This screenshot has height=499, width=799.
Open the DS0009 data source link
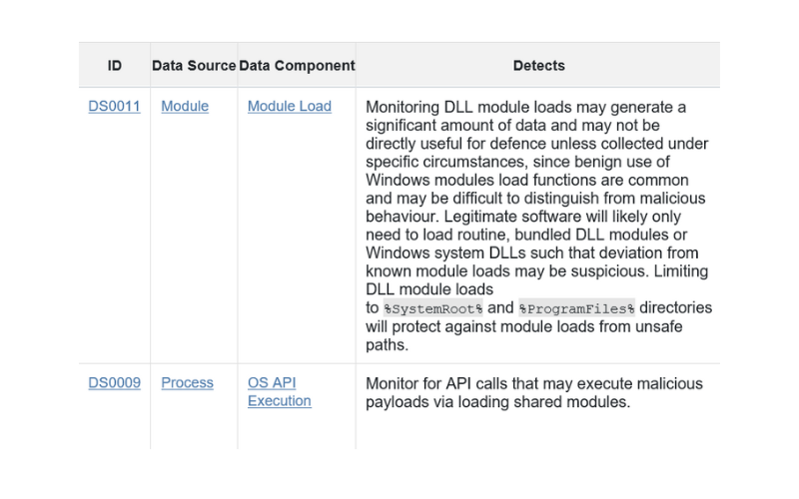[x=114, y=382]
